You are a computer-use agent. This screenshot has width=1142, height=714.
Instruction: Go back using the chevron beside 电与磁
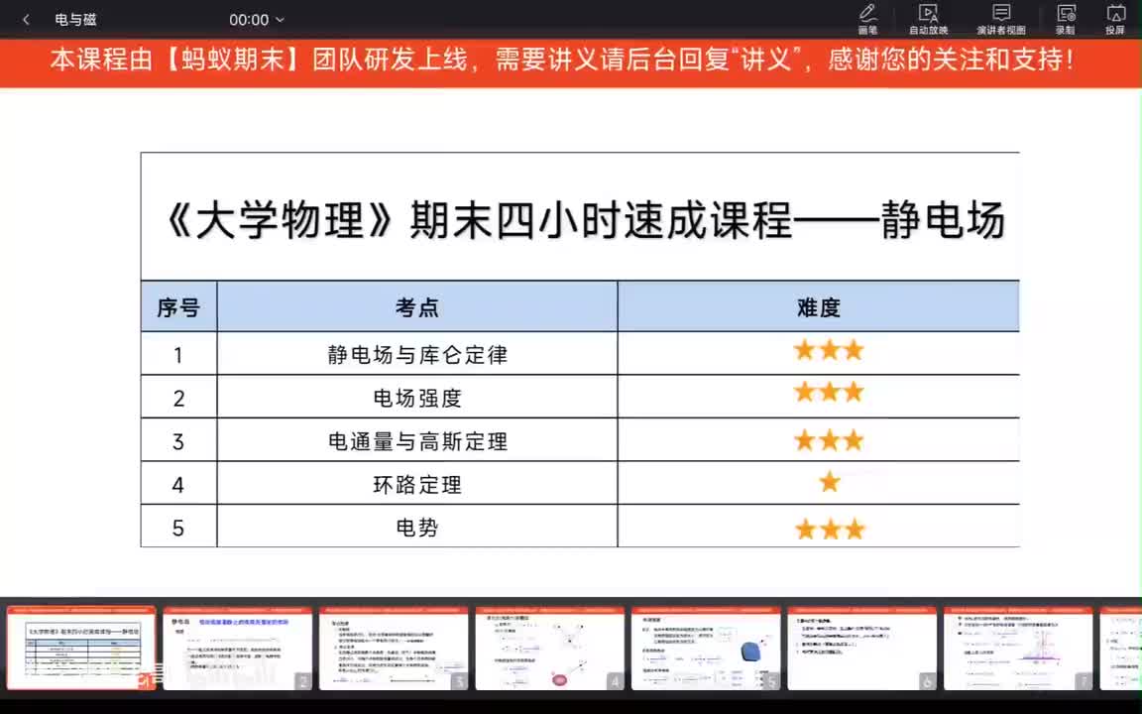click(x=26, y=20)
